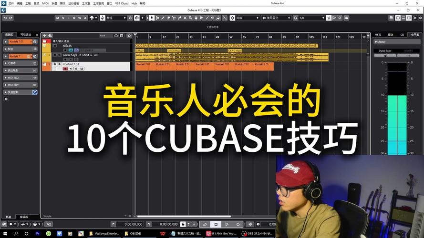Expand the MIDI 插入 inspector section
Image resolution: width=424 pixels, height=238 pixels.
(x=5, y=78)
